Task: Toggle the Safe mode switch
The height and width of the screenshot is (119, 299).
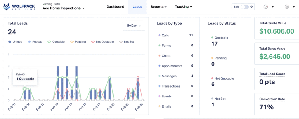Action: click(245, 7)
